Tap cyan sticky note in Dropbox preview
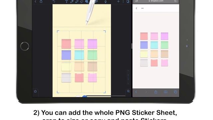The width and height of the screenshot is (213, 120). [x=154, y=45]
